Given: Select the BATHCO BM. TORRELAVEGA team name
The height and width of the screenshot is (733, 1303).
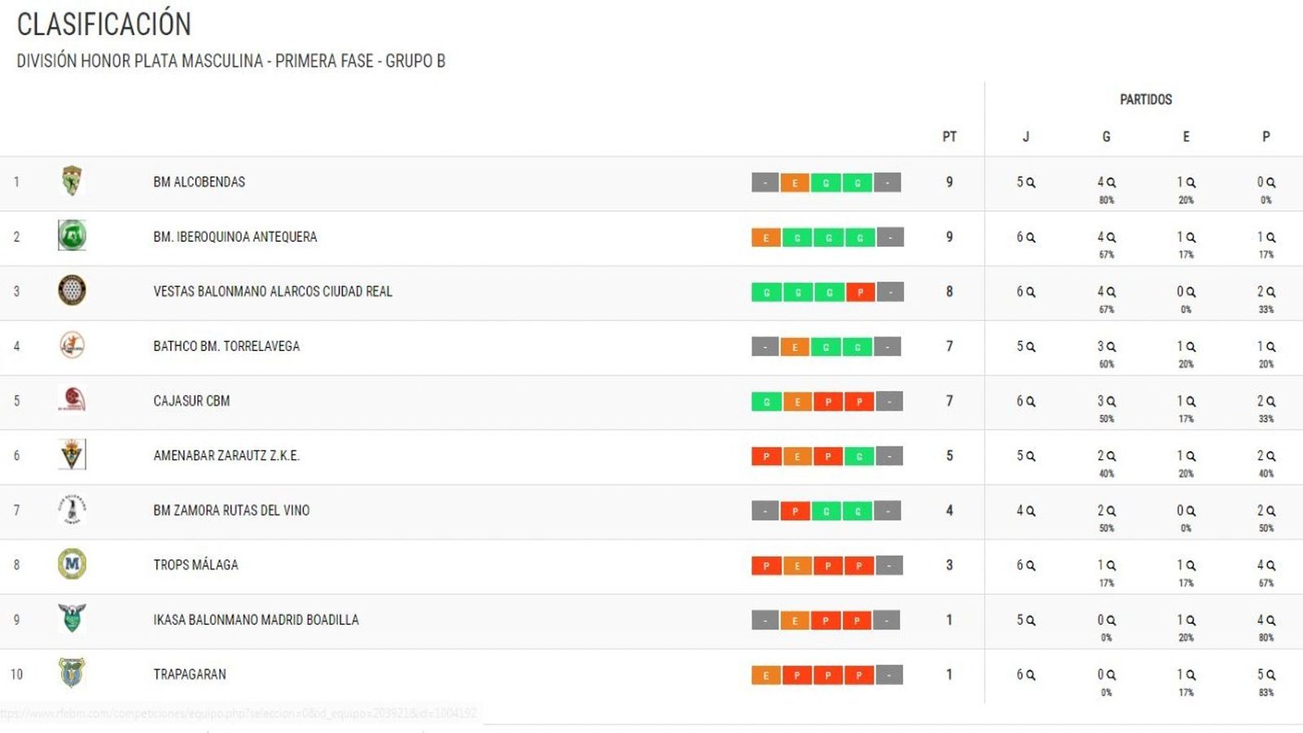Looking at the screenshot, I should (226, 346).
